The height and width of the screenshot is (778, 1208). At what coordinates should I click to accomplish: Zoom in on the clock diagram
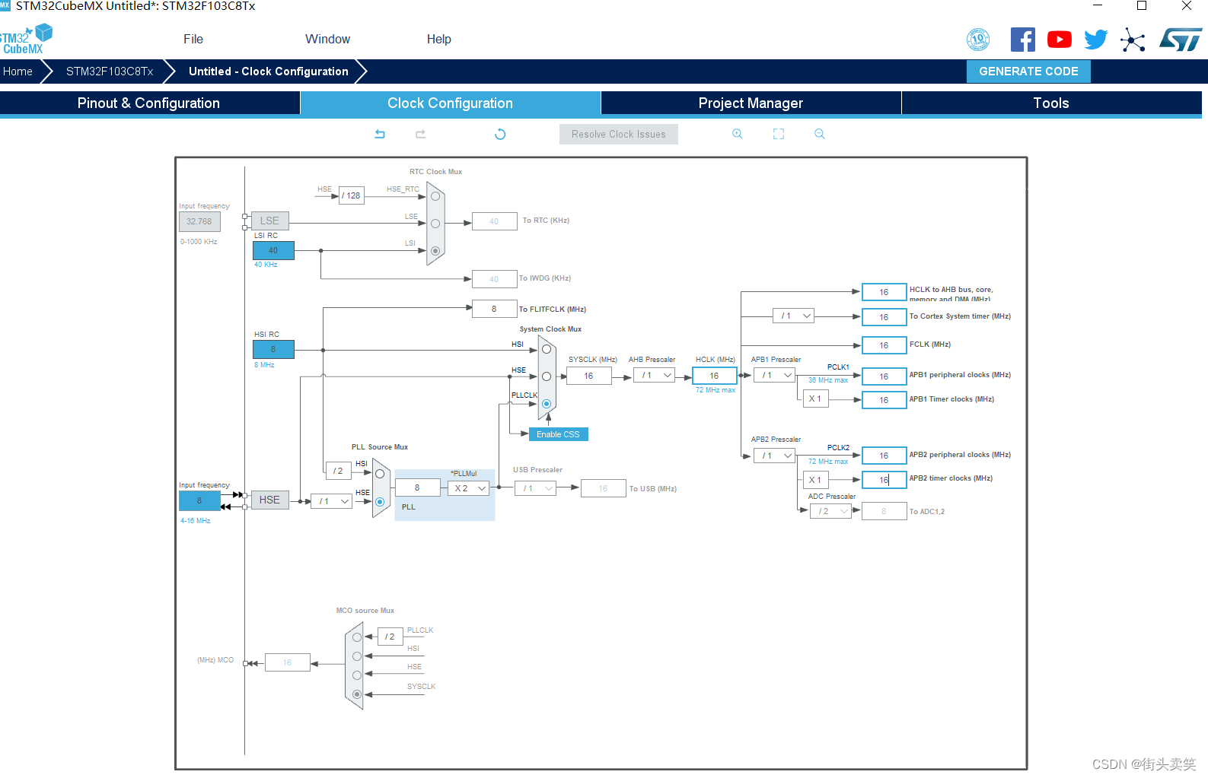click(738, 134)
